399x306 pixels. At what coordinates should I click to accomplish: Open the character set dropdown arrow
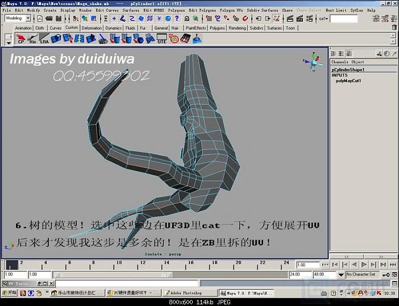tap(341, 275)
